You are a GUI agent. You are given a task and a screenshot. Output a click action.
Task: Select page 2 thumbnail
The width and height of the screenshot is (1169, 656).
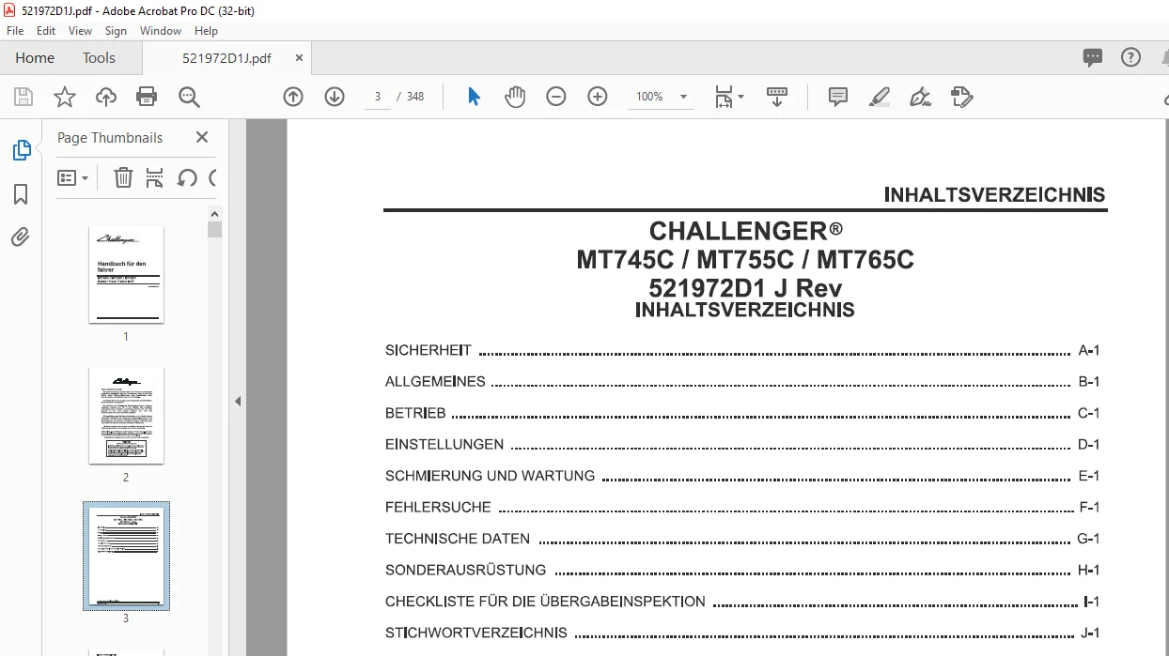click(x=126, y=415)
